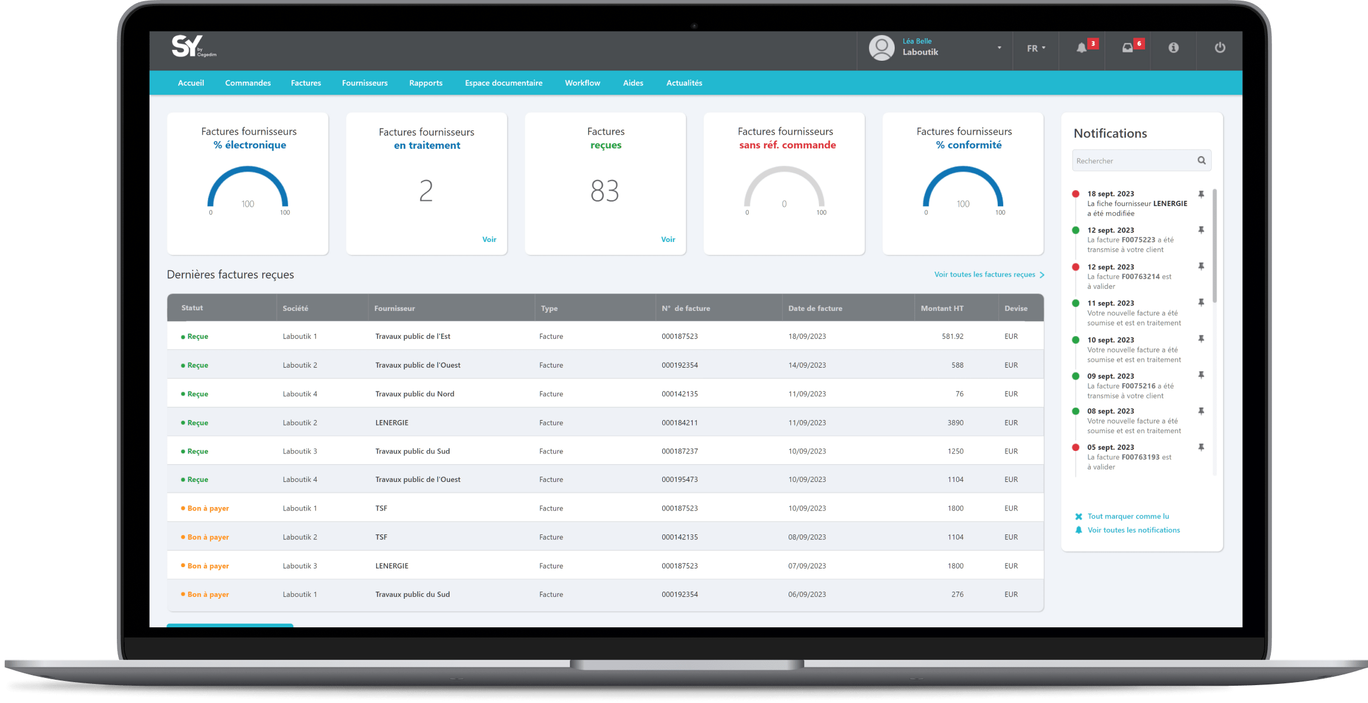The image size is (1368, 703).
Task: Click the 06/09/2023 invoice date cell
Action: coord(807,595)
